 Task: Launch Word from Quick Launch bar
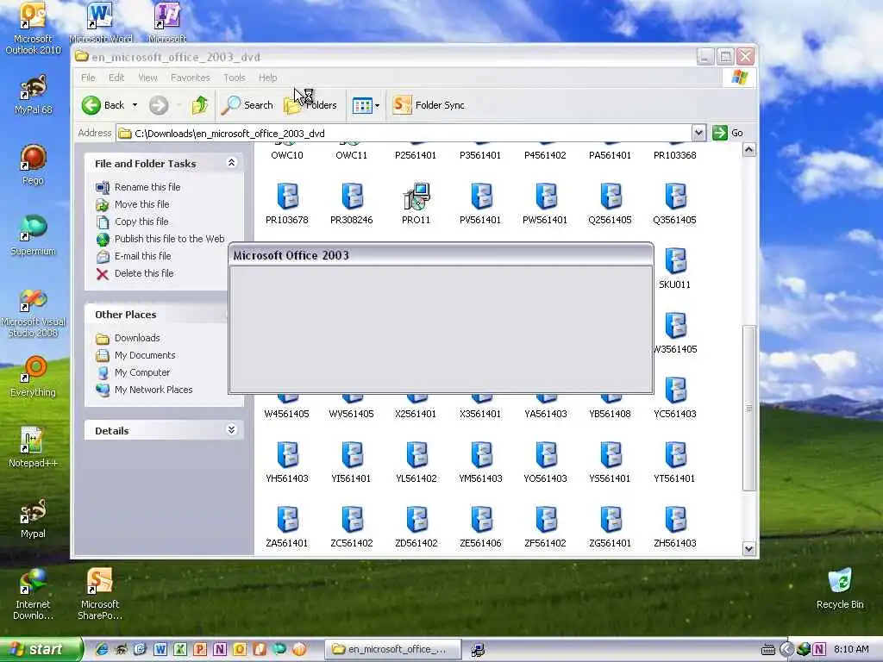pos(160,650)
